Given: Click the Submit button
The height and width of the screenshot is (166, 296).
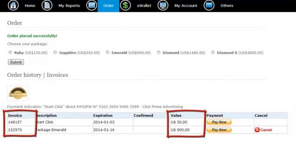Looking at the screenshot, I should coord(16,62).
